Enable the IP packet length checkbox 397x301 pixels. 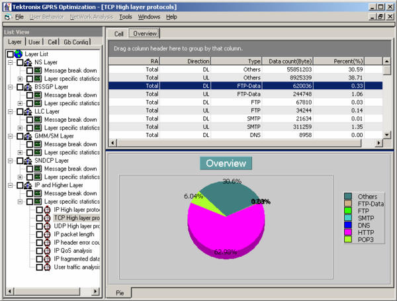(39, 234)
